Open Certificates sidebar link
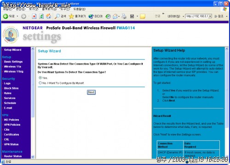 (11, 134)
